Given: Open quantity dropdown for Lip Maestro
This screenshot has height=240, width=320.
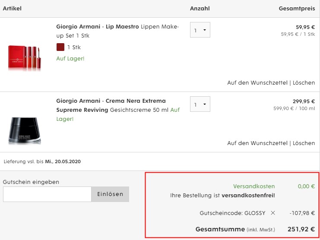Looking at the screenshot, I should pyautogui.click(x=200, y=30).
